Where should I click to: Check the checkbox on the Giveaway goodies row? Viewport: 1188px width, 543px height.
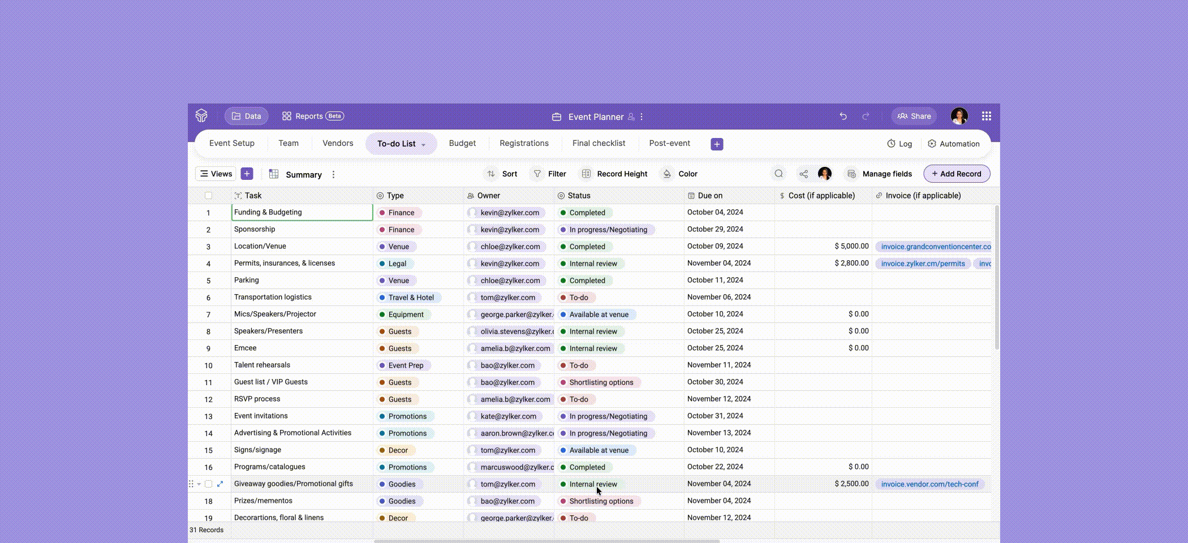(x=209, y=484)
